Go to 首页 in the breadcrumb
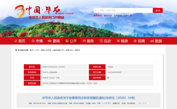 coord(32,50)
